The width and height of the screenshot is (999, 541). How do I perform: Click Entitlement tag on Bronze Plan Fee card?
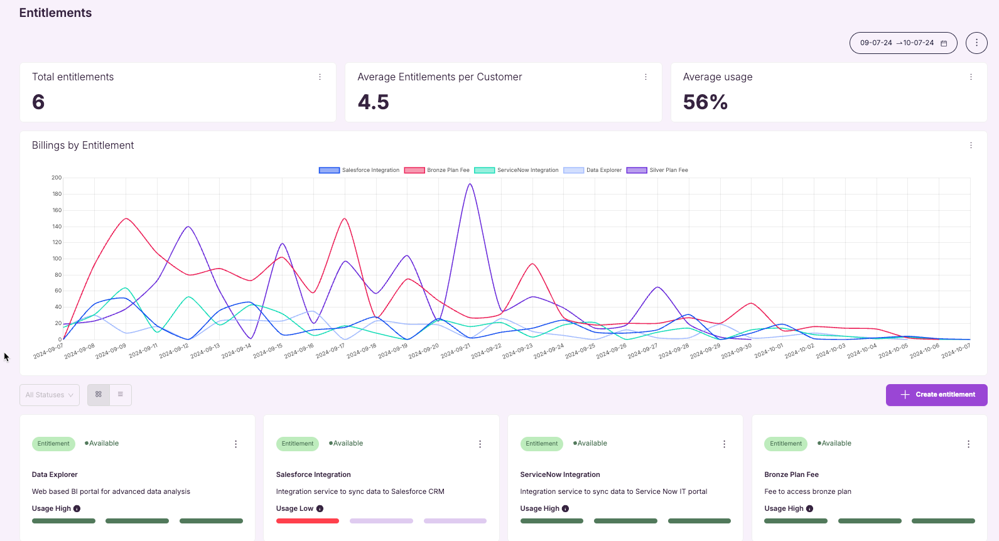click(x=786, y=444)
